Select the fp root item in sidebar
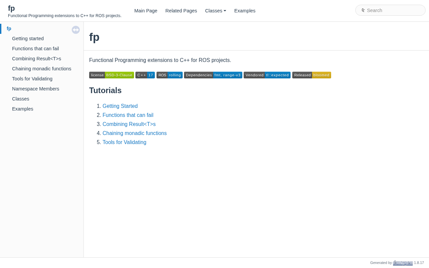 (9, 28)
